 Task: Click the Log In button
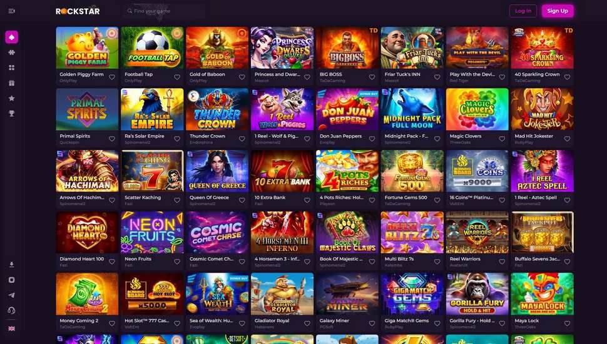[x=523, y=11]
